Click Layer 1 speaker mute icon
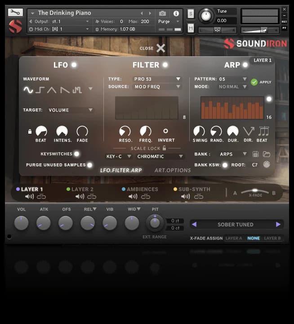The height and width of the screenshot is (324, 294). (x=30, y=197)
